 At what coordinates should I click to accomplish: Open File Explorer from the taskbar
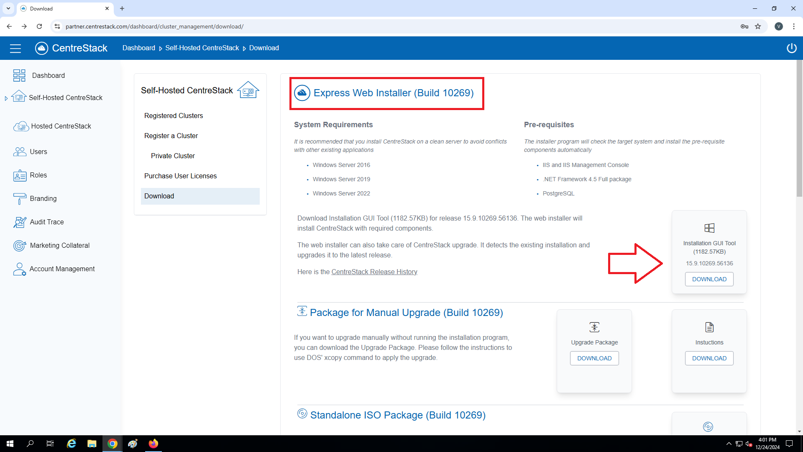92,444
